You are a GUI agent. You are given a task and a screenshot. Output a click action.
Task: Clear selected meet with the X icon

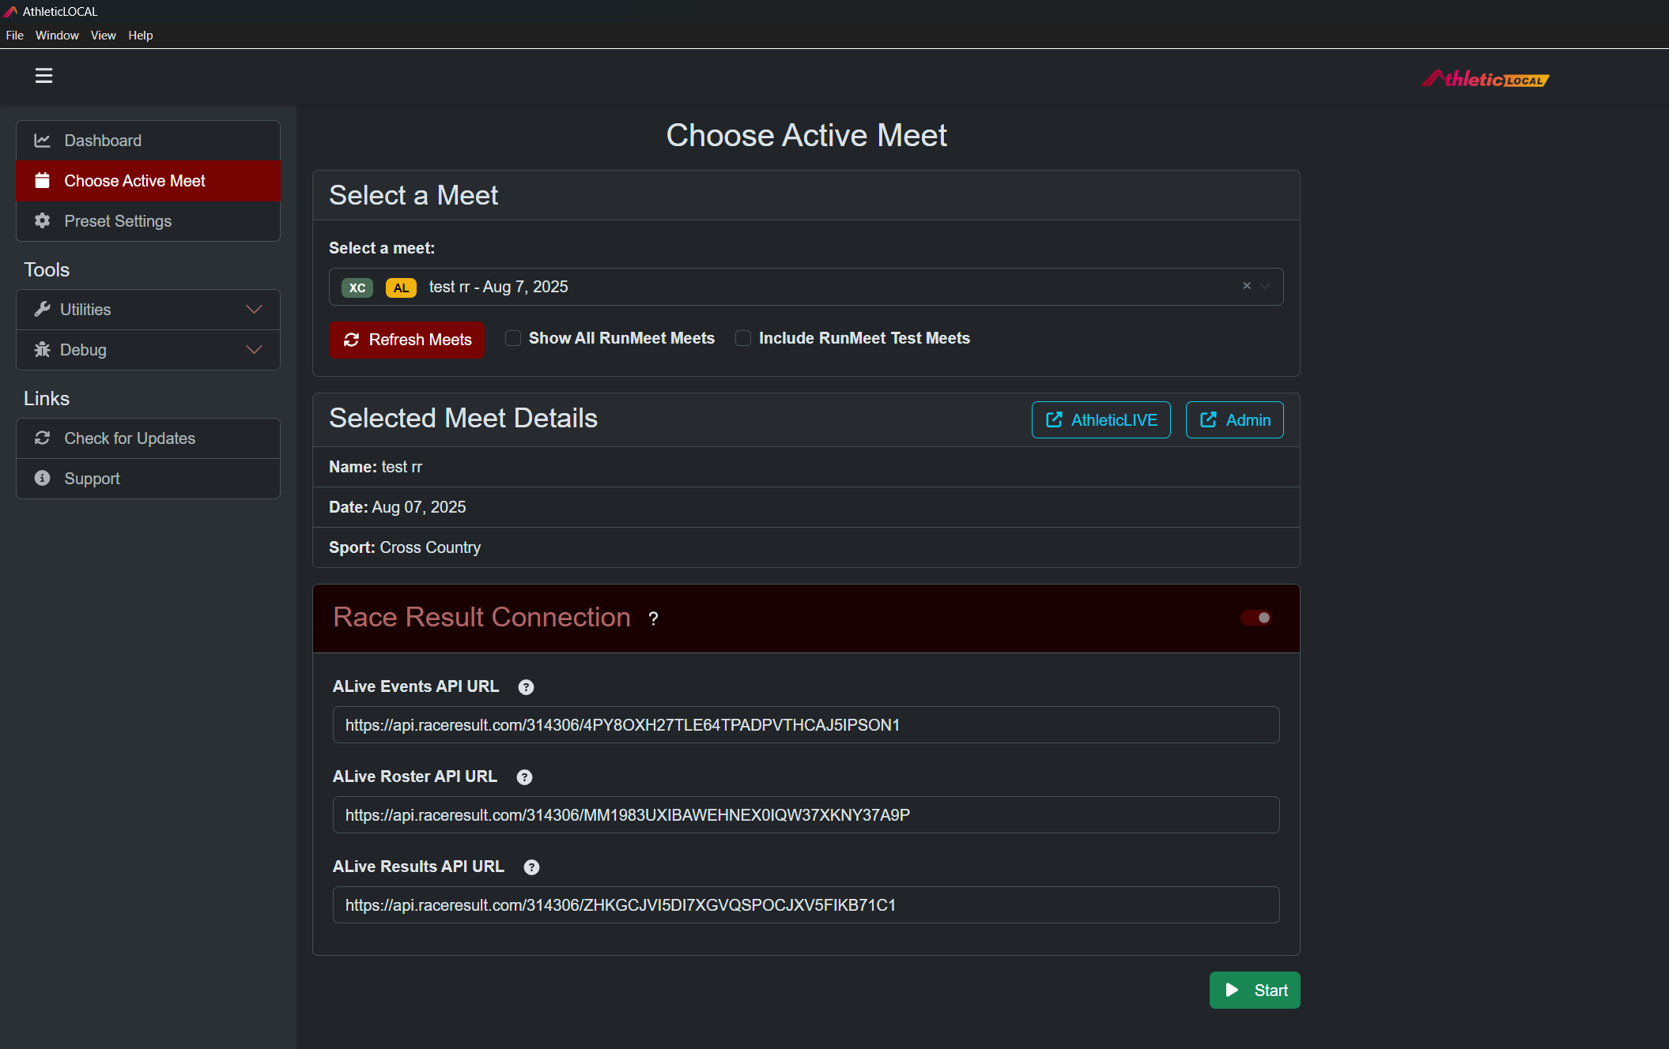[1247, 286]
